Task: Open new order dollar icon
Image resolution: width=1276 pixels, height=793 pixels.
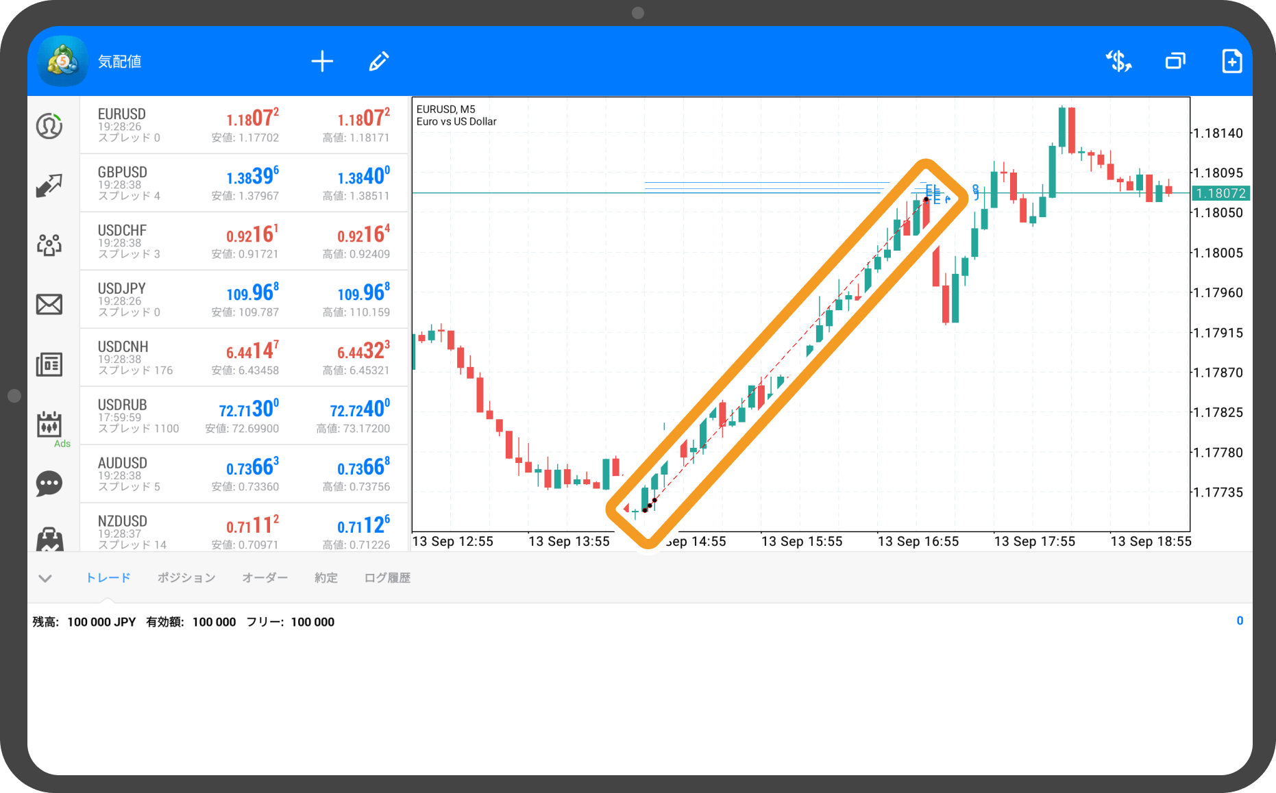Action: pyautogui.click(x=1118, y=62)
